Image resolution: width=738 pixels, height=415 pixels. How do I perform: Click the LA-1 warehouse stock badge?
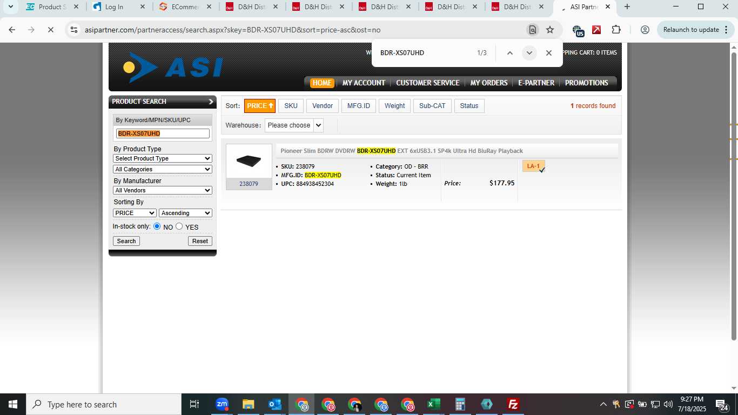tap(534, 166)
